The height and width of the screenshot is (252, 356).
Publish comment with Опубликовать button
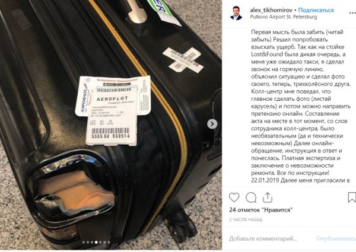pos(336,238)
